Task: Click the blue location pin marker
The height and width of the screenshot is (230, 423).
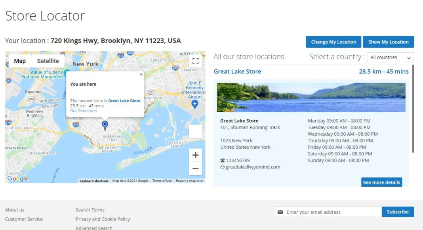Action: tap(105, 126)
